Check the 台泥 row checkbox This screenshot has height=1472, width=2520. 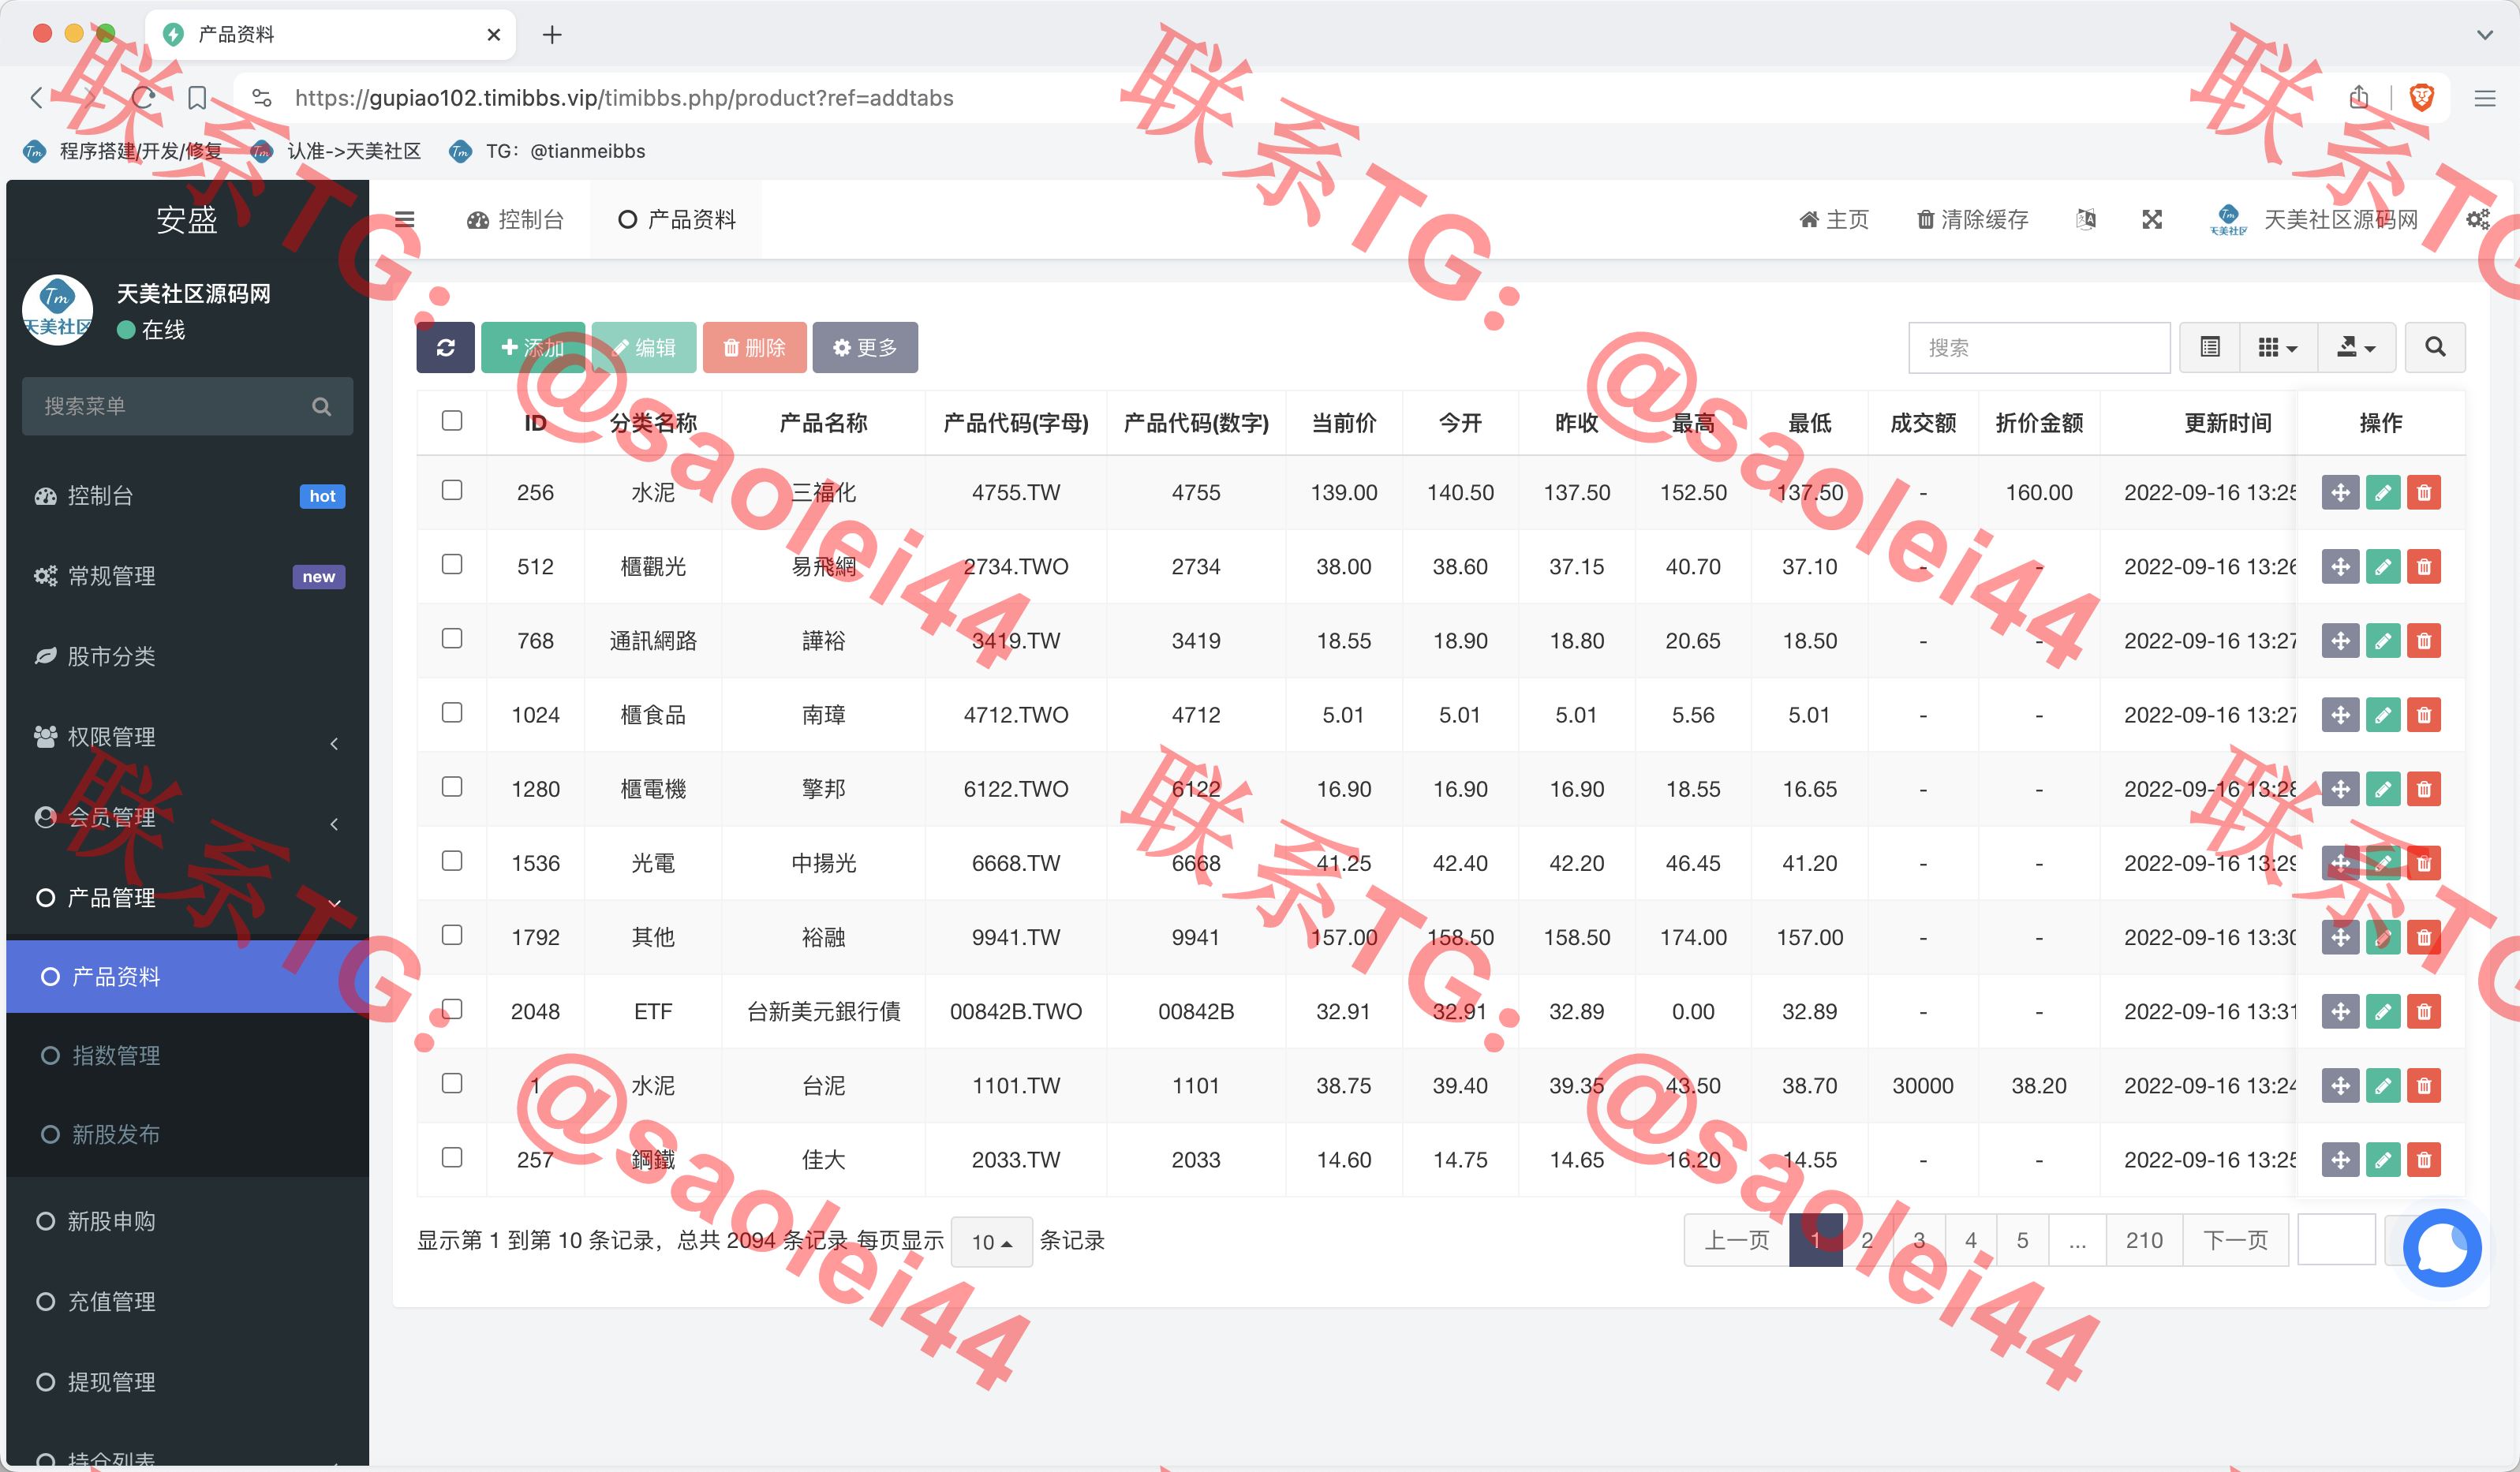click(452, 1083)
